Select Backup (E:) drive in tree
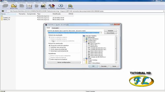165x92 pixels. click(94, 47)
